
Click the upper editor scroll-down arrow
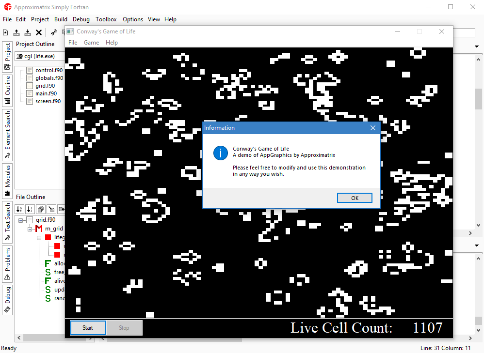(x=479, y=225)
